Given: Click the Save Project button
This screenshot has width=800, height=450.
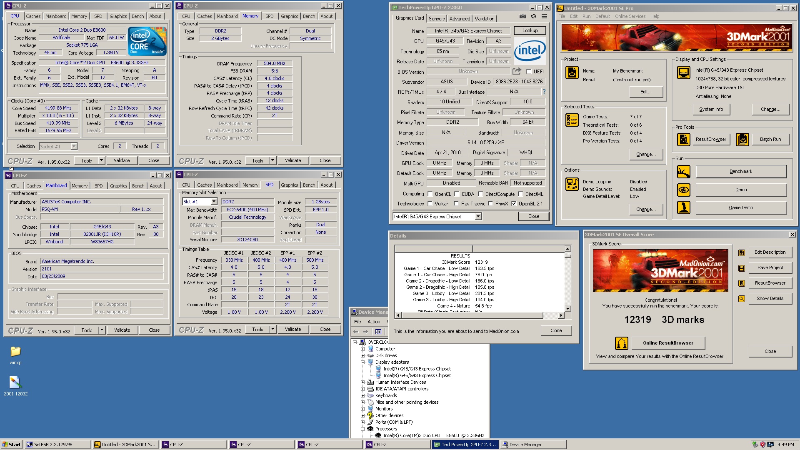Looking at the screenshot, I should (x=770, y=268).
